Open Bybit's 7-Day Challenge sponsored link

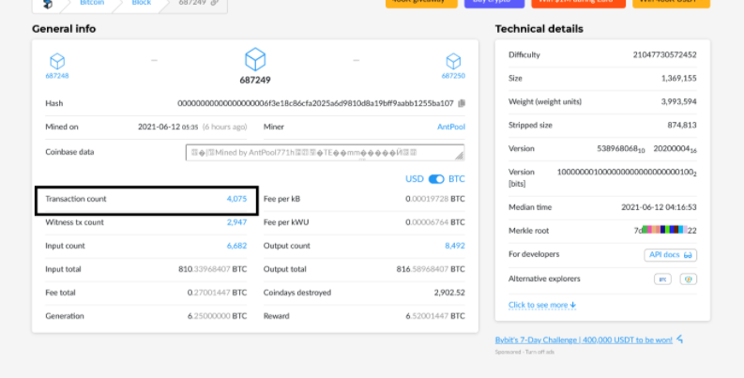click(x=584, y=340)
